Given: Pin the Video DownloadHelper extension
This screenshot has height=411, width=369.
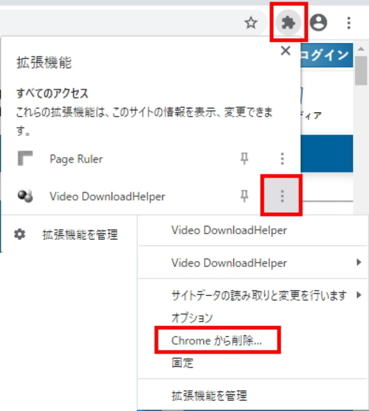Looking at the screenshot, I should (x=244, y=197).
